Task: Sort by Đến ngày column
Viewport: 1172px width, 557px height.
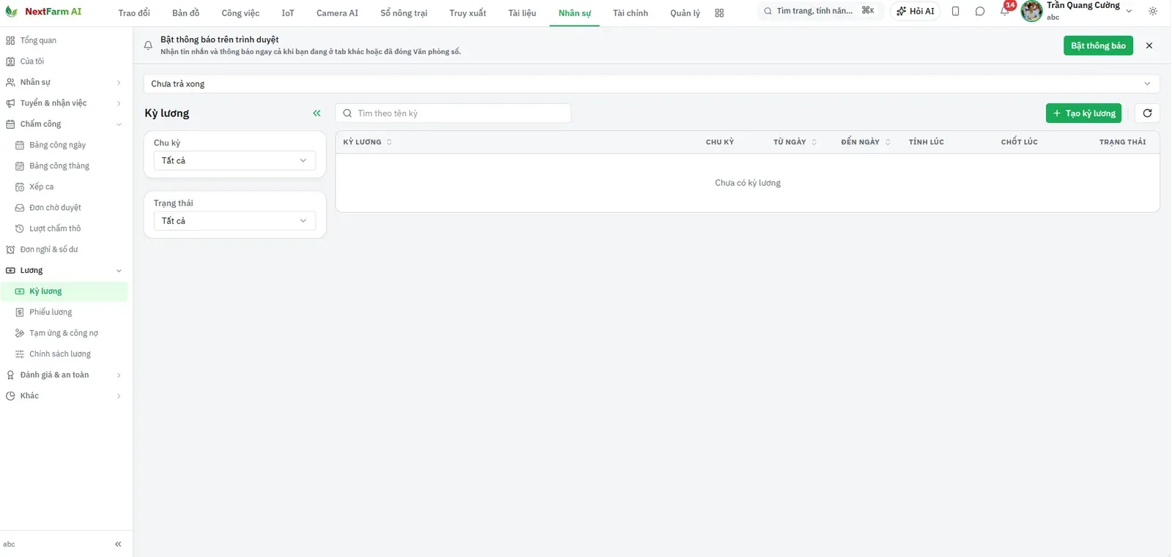Action: coord(866,142)
